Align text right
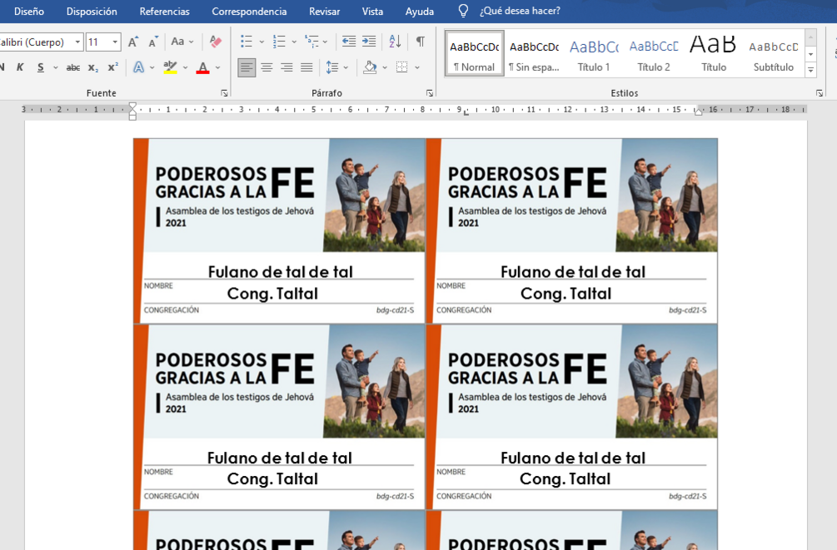The width and height of the screenshot is (837, 550). pyautogui.click(x=286, y=67)
